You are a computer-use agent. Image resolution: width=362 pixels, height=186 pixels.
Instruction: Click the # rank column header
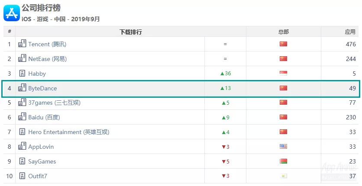pos(9,32)
